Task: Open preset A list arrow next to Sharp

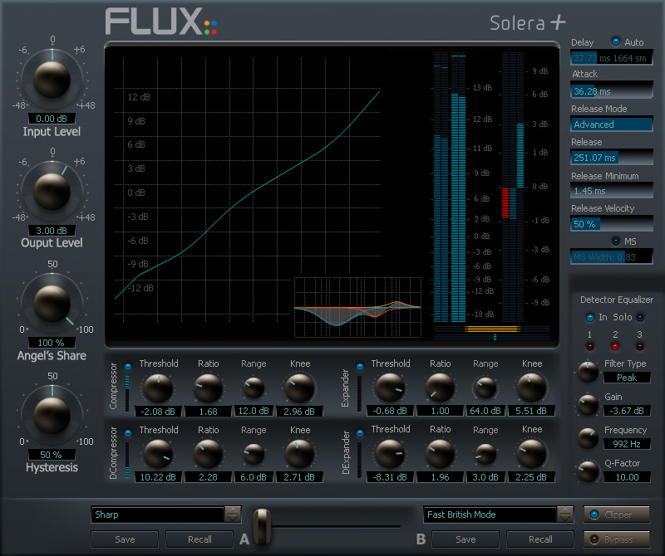Action: (x=233, y=515)
